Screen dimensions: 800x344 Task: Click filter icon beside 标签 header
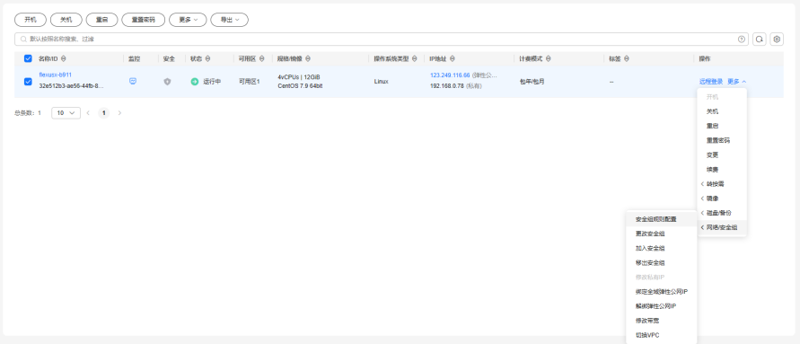(x=627, y=58)
